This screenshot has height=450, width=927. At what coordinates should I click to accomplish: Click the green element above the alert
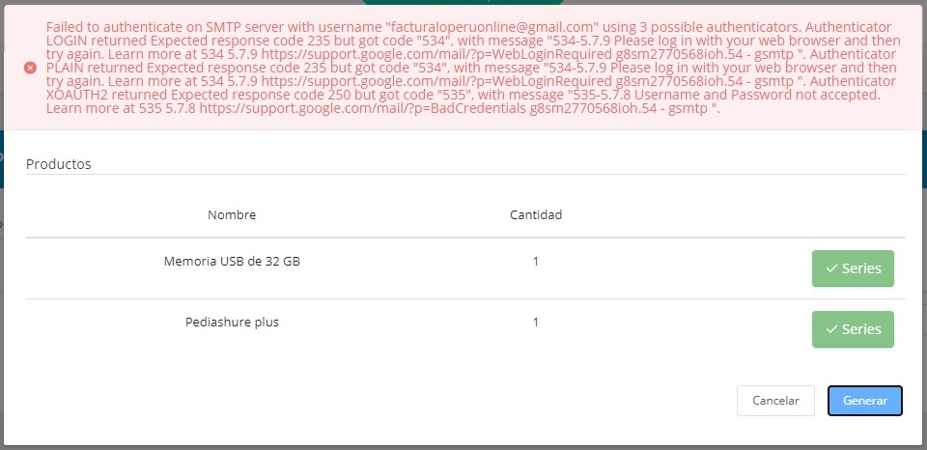coord(463,2)
